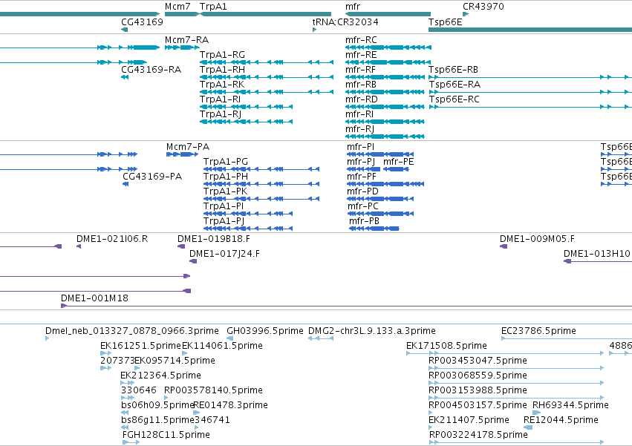The width and height of the screenshot is (632, 446).
Task: Select EST EC23786.5prime
Action: pyautogui.click(x=567, y=338)
